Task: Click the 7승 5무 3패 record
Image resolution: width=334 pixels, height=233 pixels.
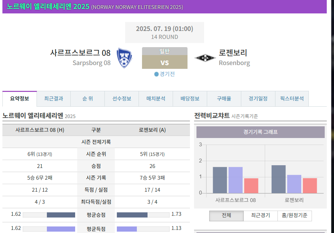Action: (152, 178)
